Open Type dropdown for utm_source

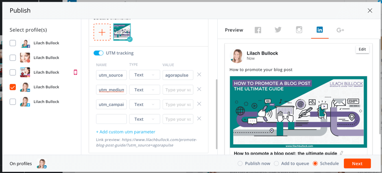click(144, 75)
